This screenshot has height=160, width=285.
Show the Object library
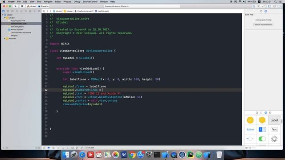click(x=266, y=112)
